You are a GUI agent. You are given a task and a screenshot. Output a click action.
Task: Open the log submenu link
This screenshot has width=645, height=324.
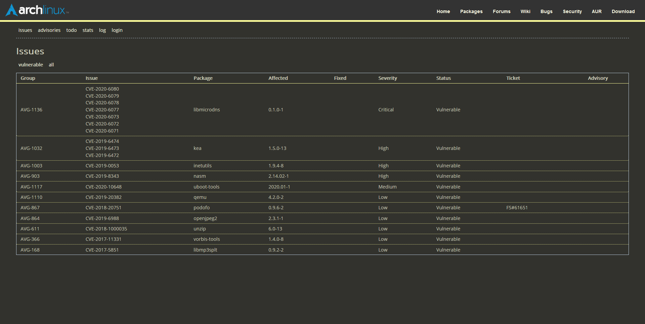pyautogui.click(x=102, y=30)
